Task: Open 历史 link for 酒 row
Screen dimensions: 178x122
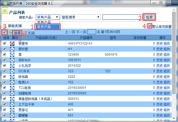Action: pyautogui.click(x=159, y=55)
